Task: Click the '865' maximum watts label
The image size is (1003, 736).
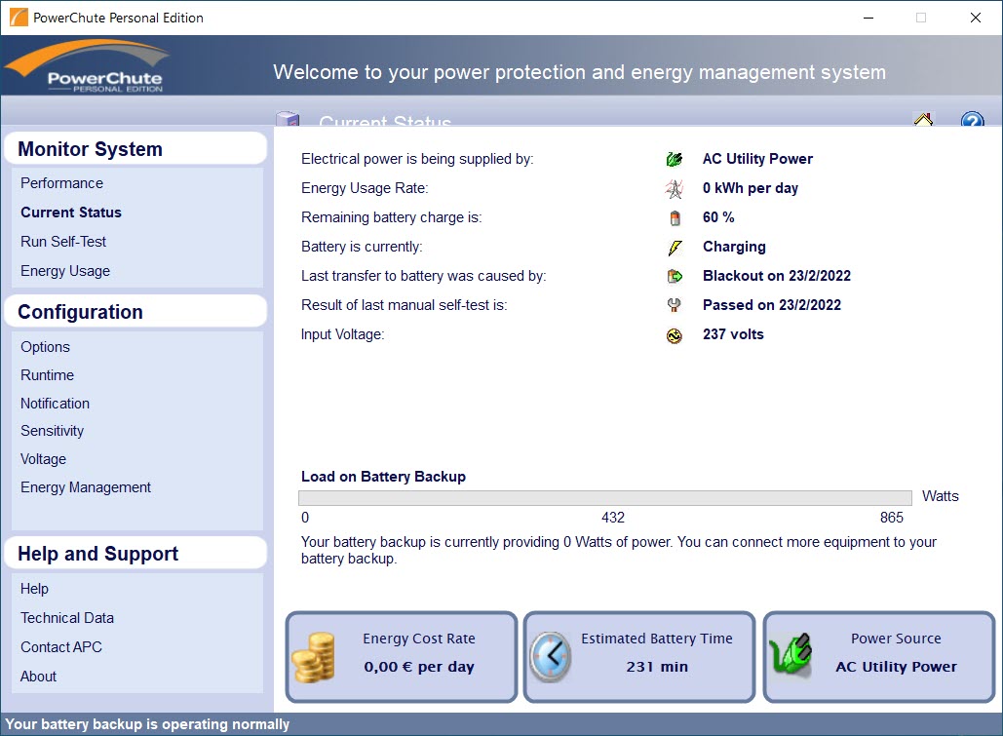Action: pos(892,517)
